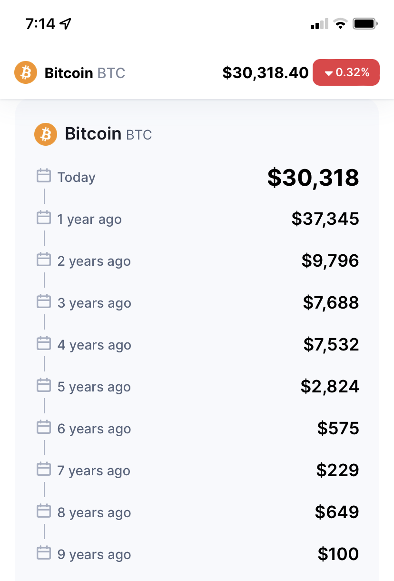Tap the battery icon in the status bar
The image size is (394, 581).
point(365,24)
